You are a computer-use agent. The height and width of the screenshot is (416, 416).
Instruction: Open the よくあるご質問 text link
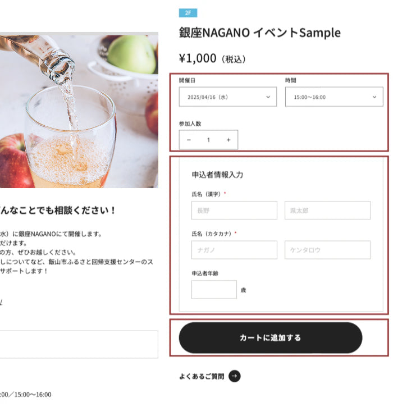pos(202,376)
